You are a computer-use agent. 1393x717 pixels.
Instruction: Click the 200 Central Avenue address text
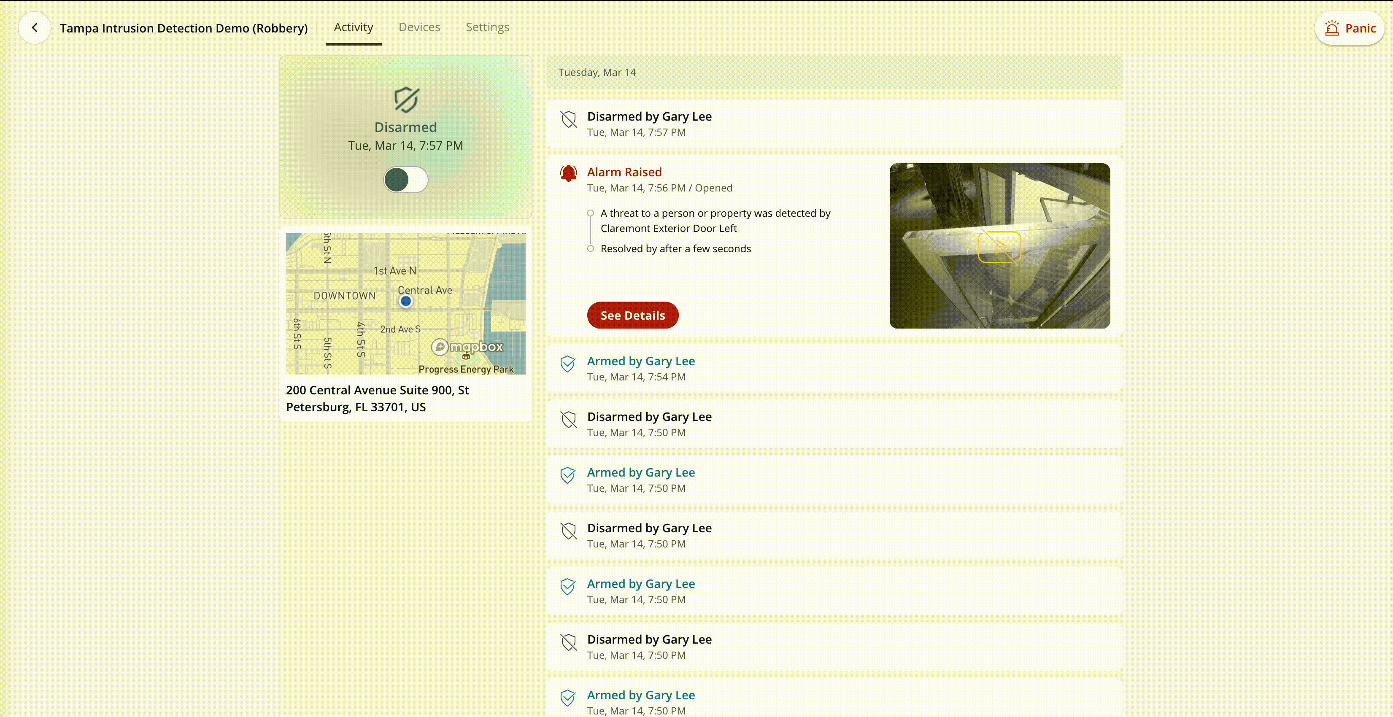point(378,399)
